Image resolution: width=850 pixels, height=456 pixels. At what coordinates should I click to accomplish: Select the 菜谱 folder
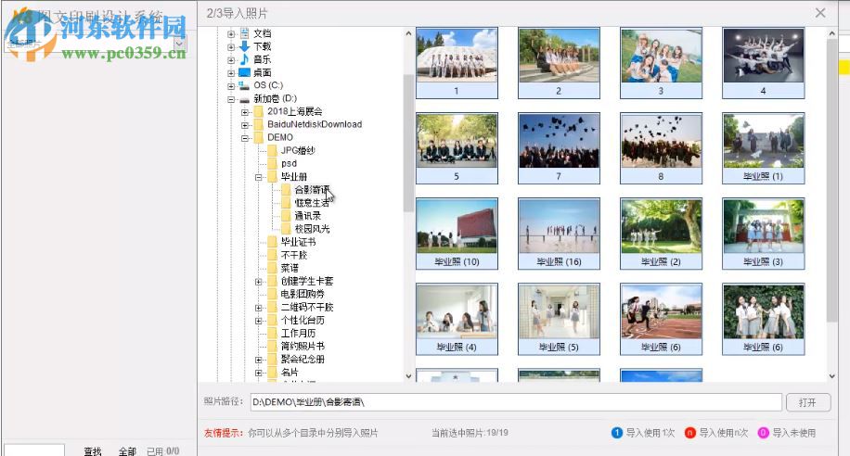click(290, 268)
